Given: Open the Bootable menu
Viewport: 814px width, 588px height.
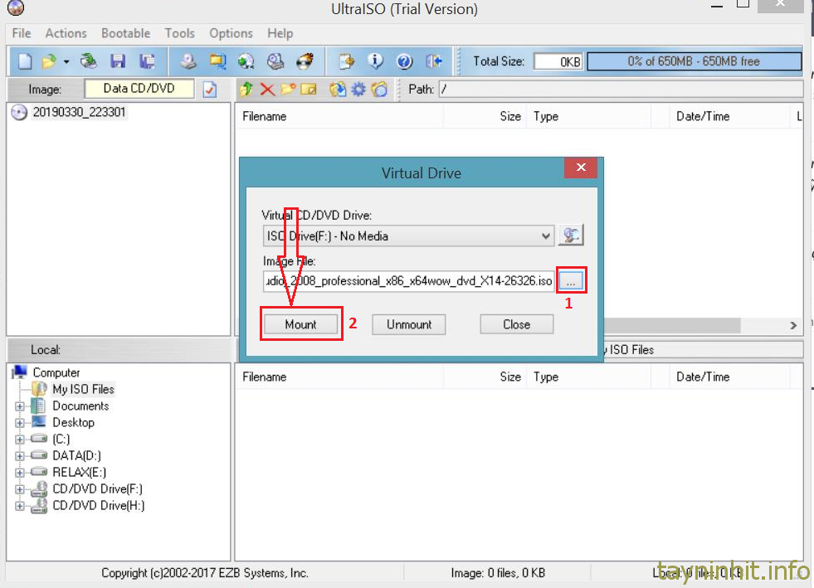Looking at the screenshot, I should pos(125,33).
